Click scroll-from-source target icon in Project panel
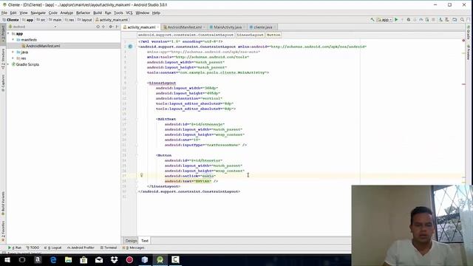This screenshot has height=266, width=473. point(98,27)
